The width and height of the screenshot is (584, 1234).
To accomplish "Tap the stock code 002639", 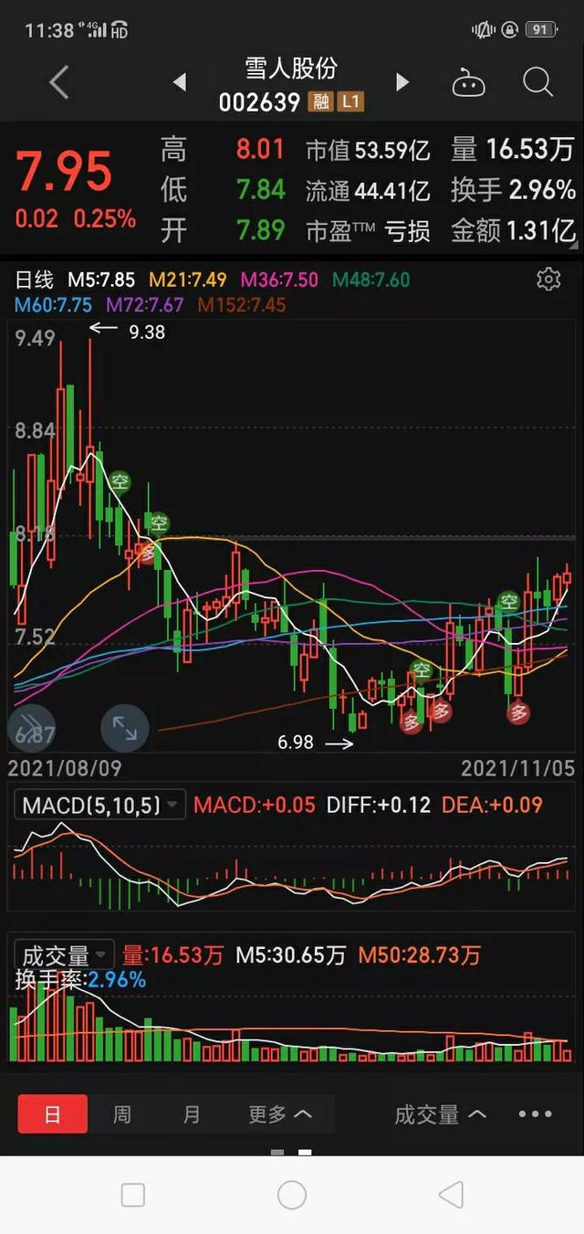I will coord(259,102).
